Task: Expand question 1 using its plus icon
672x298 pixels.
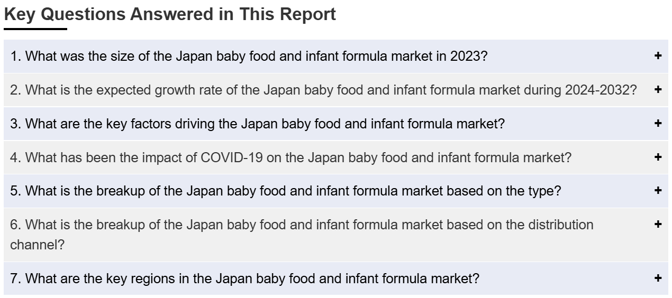Action: tap(658, 55)
